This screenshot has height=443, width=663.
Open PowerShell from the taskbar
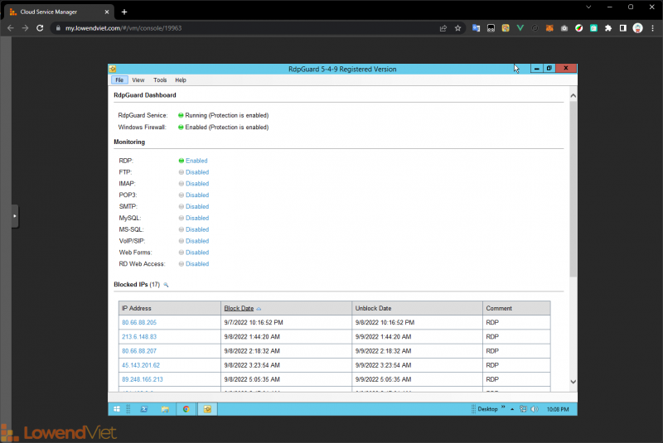pos(143,409)
